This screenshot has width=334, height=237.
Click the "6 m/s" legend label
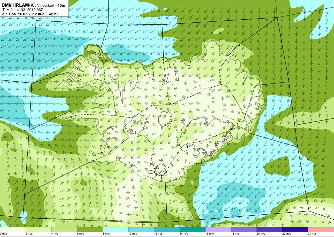[80, 234]
